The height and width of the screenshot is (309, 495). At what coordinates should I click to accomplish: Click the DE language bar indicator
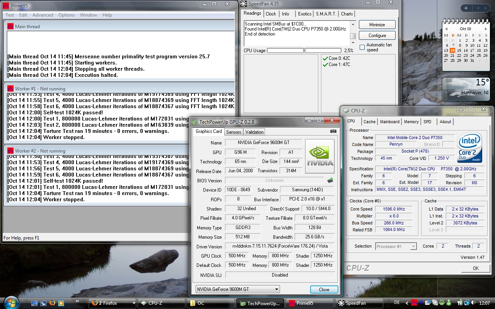(x=397, y=303)
